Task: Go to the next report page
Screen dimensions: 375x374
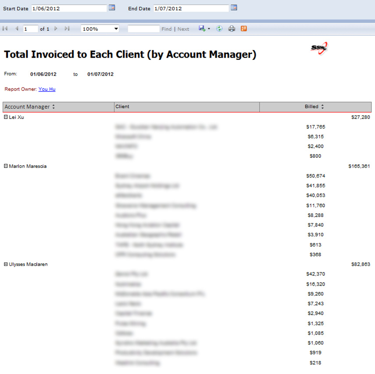Action: pyautogui.click(x=56, y=29)
